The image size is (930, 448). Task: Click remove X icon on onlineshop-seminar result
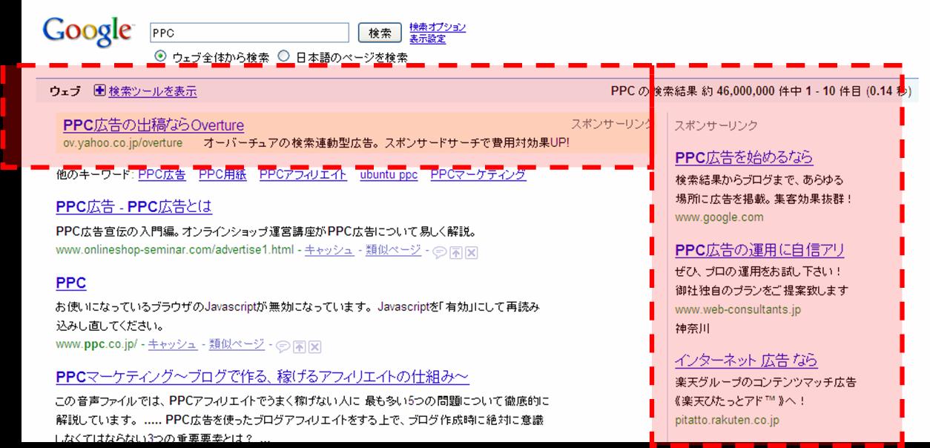pyautogui.click(x=471, y=251)
